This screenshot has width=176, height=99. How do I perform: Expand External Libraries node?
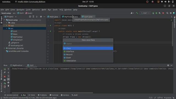(4, 48)
